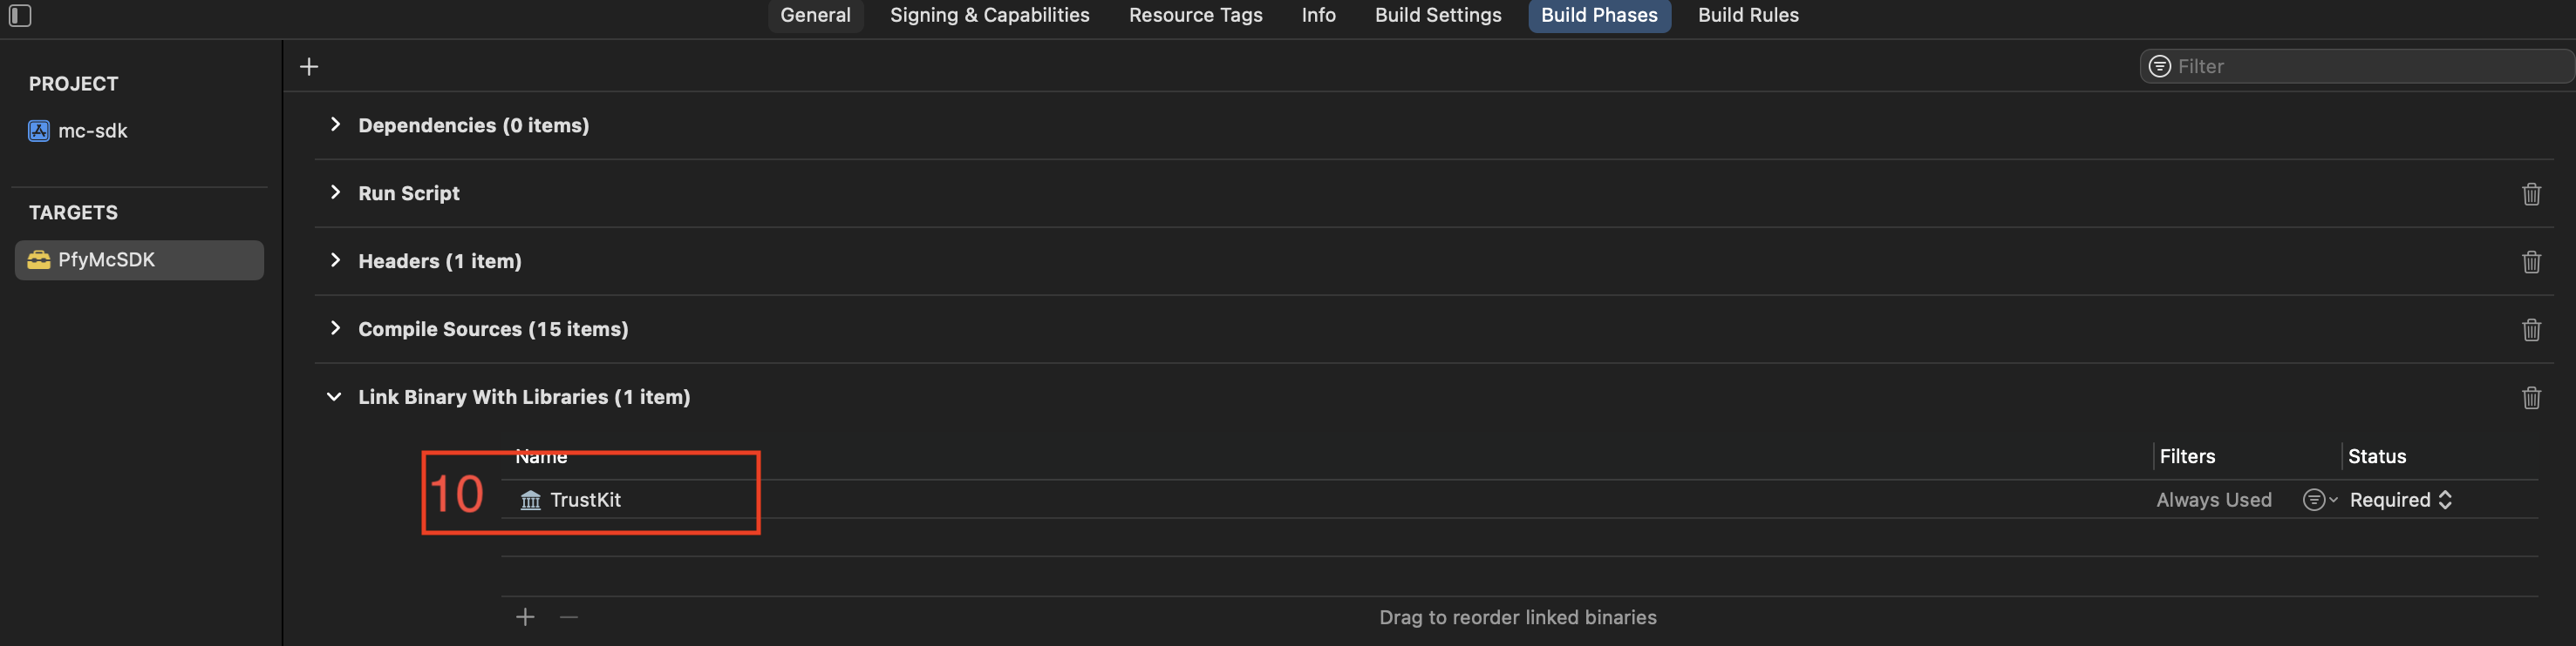This screenshot has height=646, width=2576.
Task: Select the TrustKit library row
Action: click(x=1519, y=501)
